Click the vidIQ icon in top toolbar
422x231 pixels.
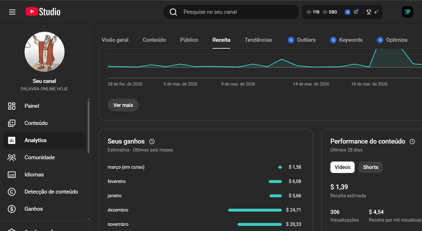[x=347, y=12]
